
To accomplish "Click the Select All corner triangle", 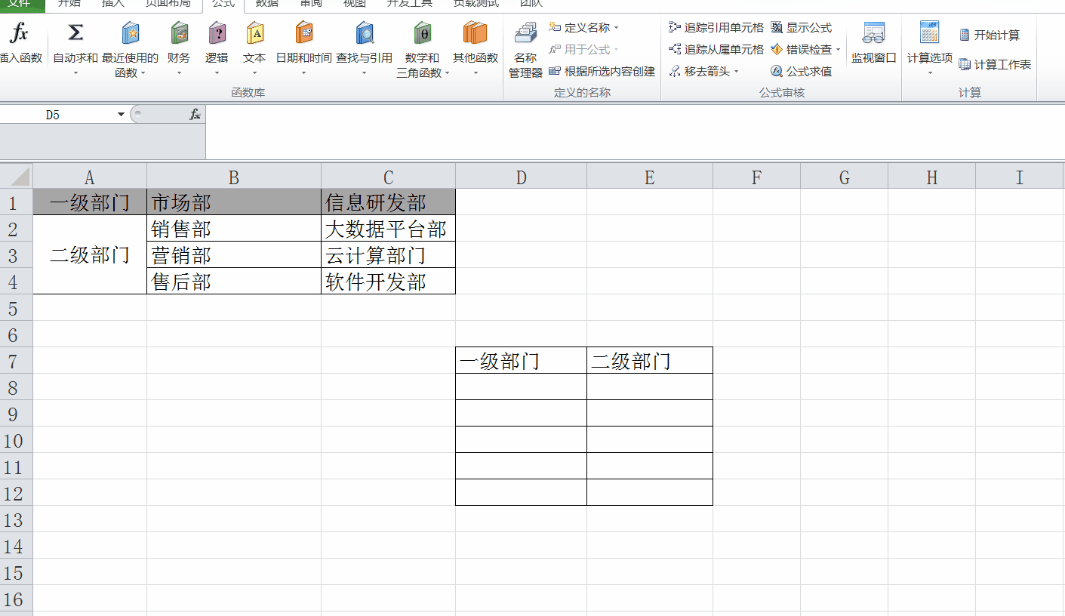I will click(17, 177).
